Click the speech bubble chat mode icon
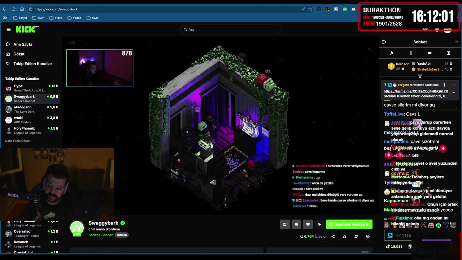This screenshot has width=462, height=260. 430,53
